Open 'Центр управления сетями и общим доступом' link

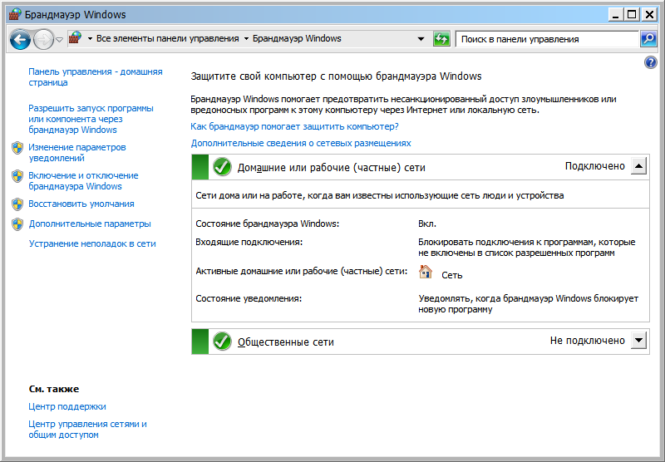pos(87,430)
